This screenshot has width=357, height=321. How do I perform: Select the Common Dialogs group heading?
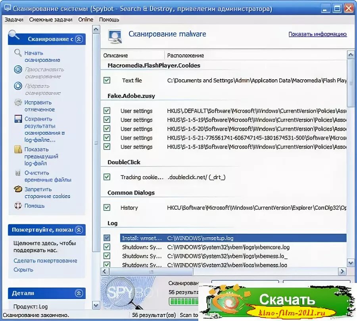(131, 193)
